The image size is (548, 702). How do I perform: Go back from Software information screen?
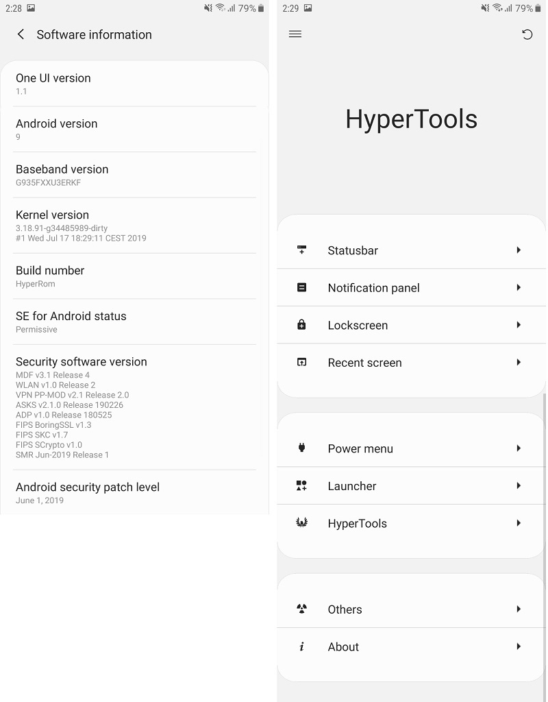pos(21,34)
